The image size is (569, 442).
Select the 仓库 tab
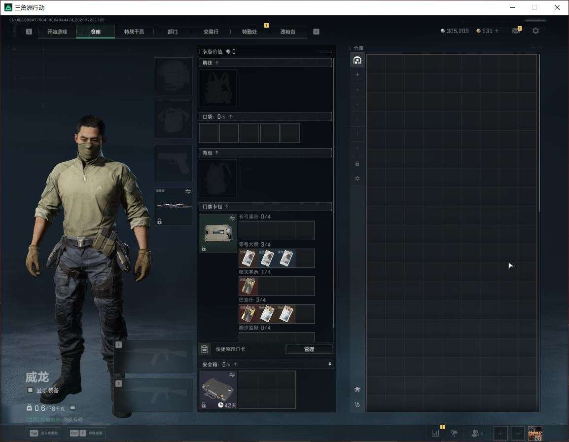96,32
